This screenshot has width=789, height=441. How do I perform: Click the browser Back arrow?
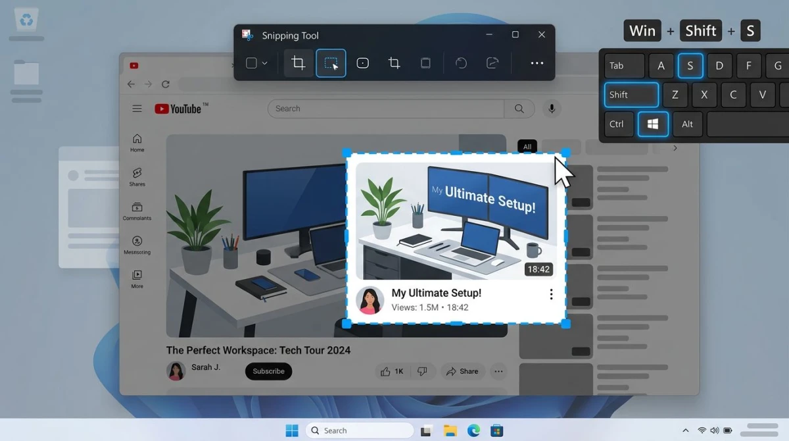[131, 84]
